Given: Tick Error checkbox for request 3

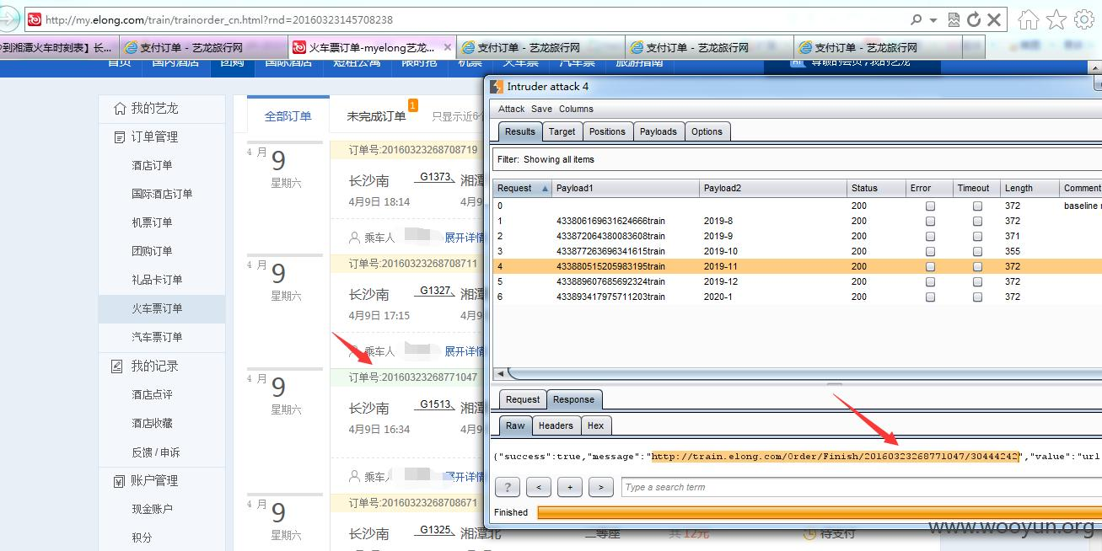Looking at the screenshot, I should pyautogui.click(x=930, y=251).
